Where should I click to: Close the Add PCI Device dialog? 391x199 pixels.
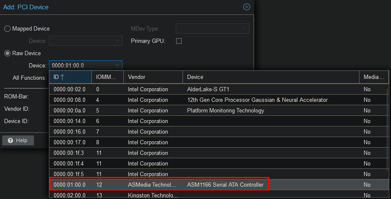click(246, 7)
